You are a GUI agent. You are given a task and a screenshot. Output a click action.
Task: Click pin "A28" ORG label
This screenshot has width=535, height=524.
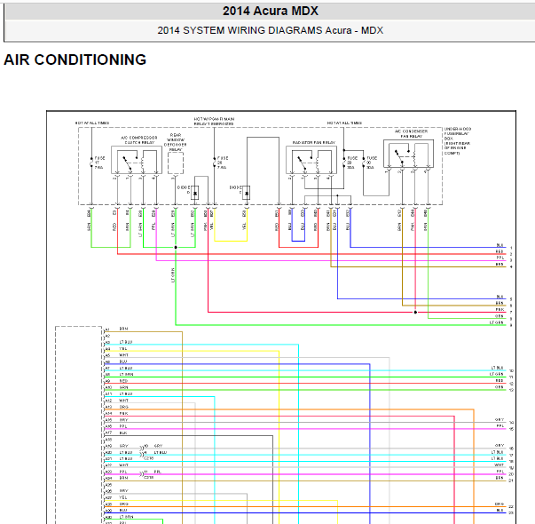(x=117, y=504)
